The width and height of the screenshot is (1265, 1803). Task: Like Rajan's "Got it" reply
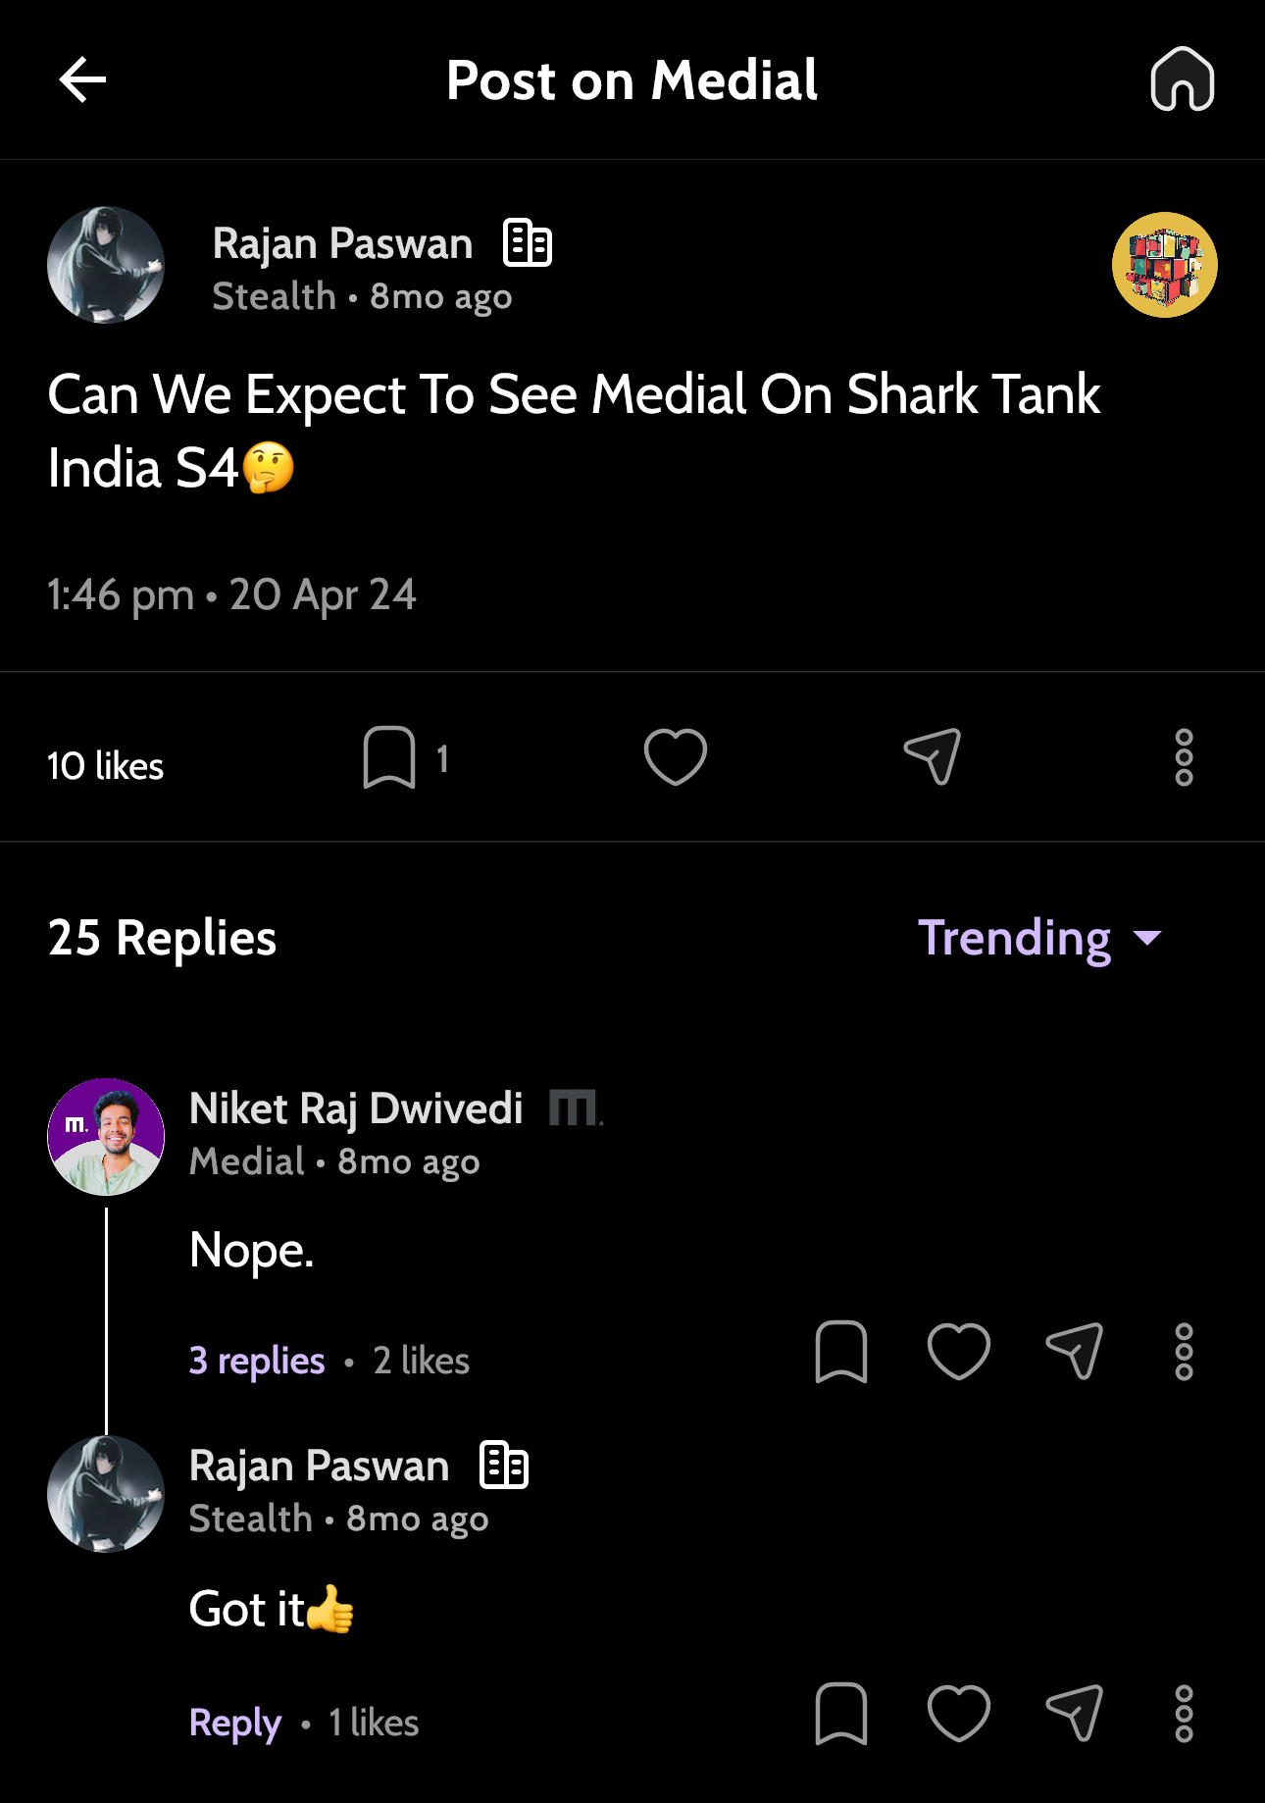coord(958,1714)
